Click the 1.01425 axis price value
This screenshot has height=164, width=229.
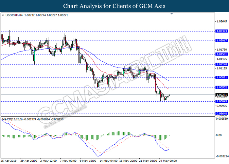point(222,59)
